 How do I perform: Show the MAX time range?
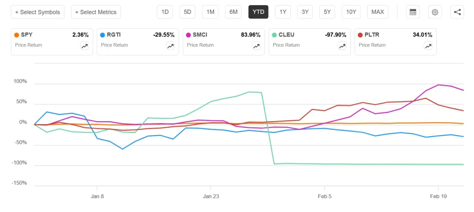[x=378, y=12]
